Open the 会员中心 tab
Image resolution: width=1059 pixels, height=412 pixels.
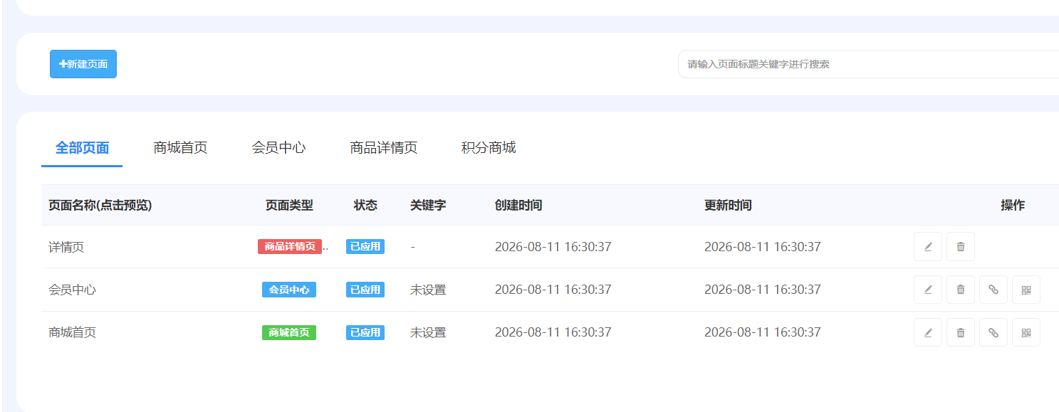point(278,148)
